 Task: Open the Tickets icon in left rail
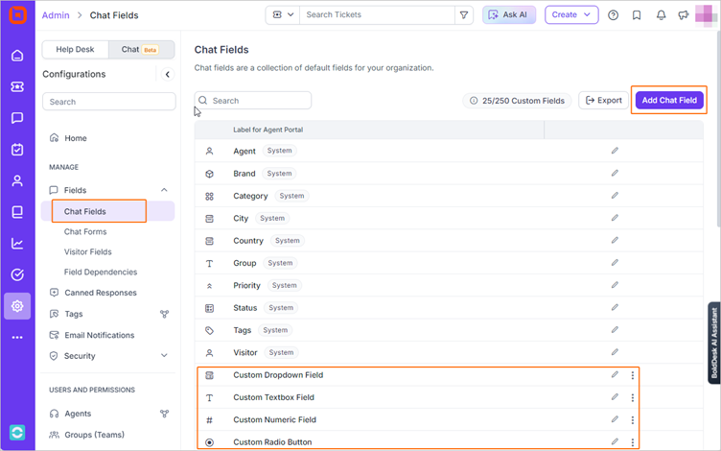[17, 87]
